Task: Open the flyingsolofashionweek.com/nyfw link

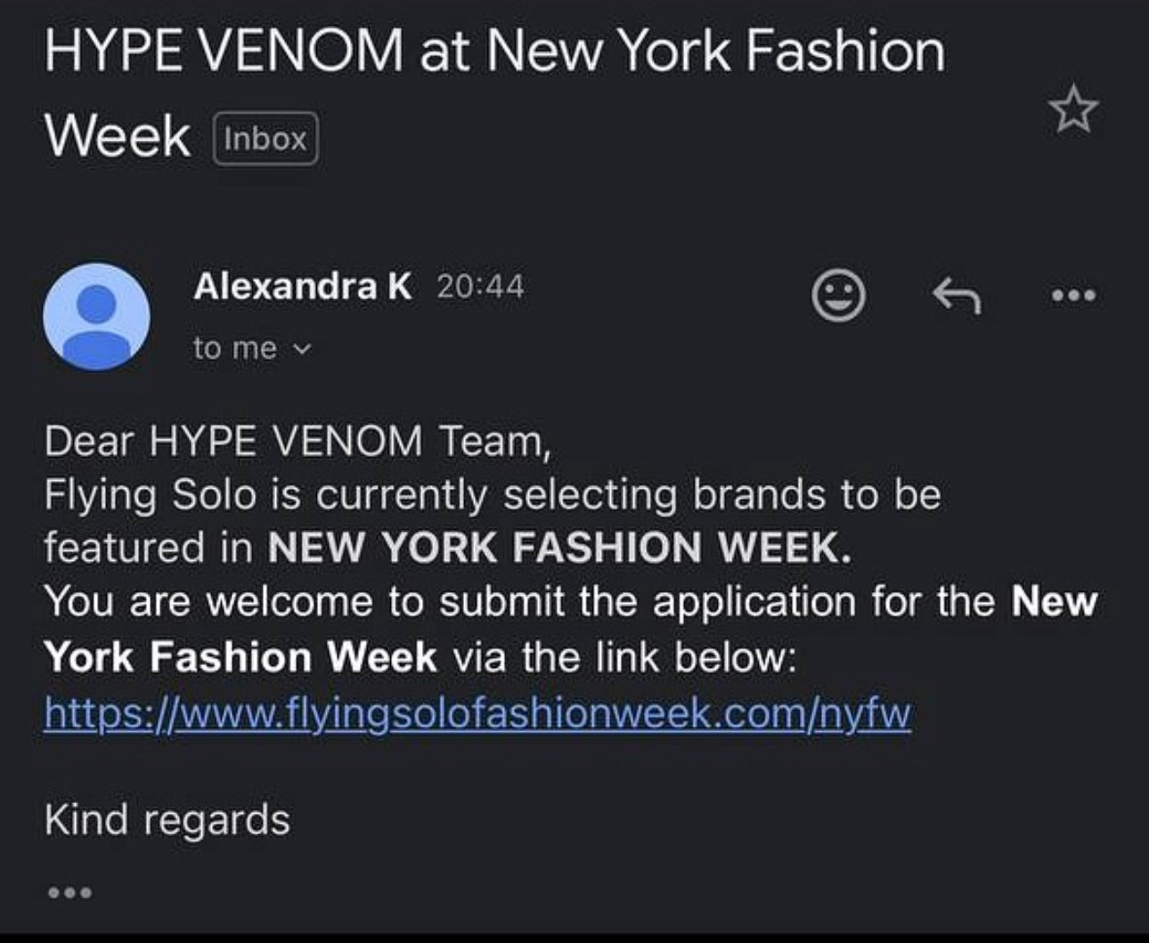Action: pos(477,713)
